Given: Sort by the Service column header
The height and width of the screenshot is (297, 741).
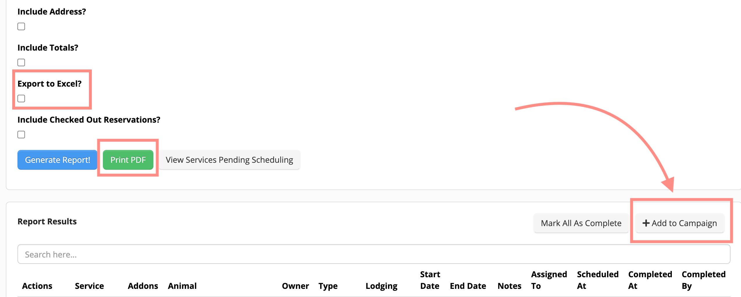Looking at the screenshot, I should (x=89, y=286).
